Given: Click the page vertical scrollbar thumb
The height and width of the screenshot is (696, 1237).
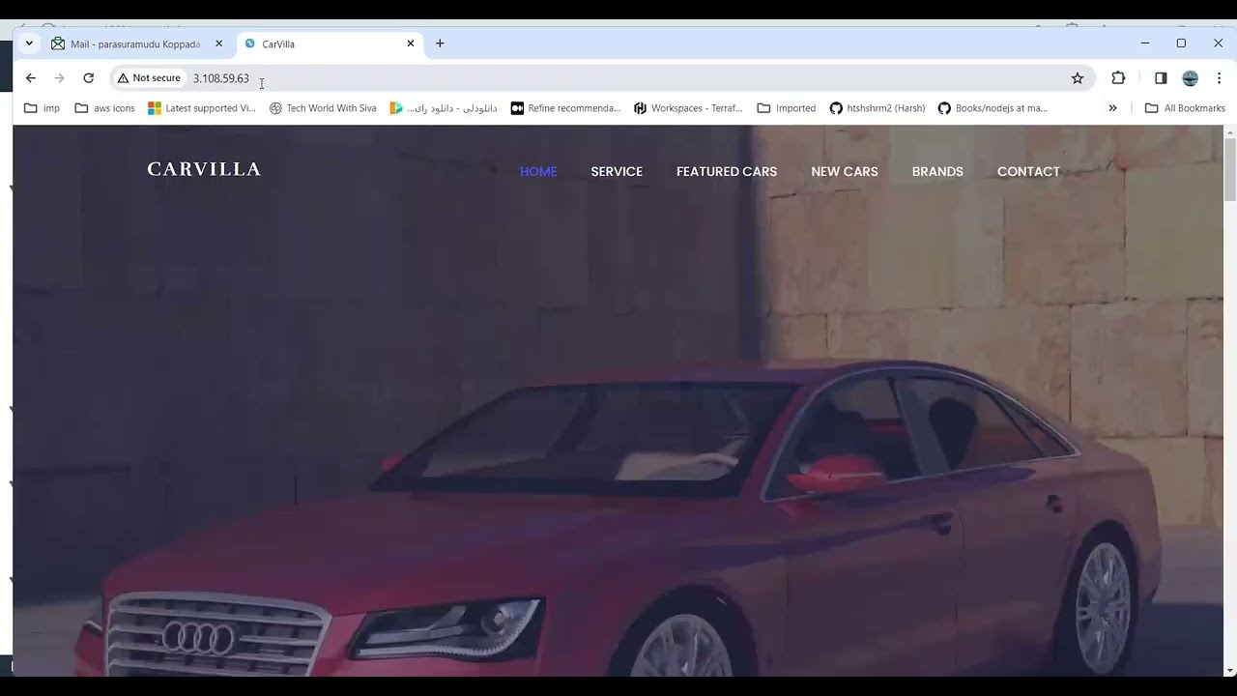Looking at the screenshot, I should 1229,169.
